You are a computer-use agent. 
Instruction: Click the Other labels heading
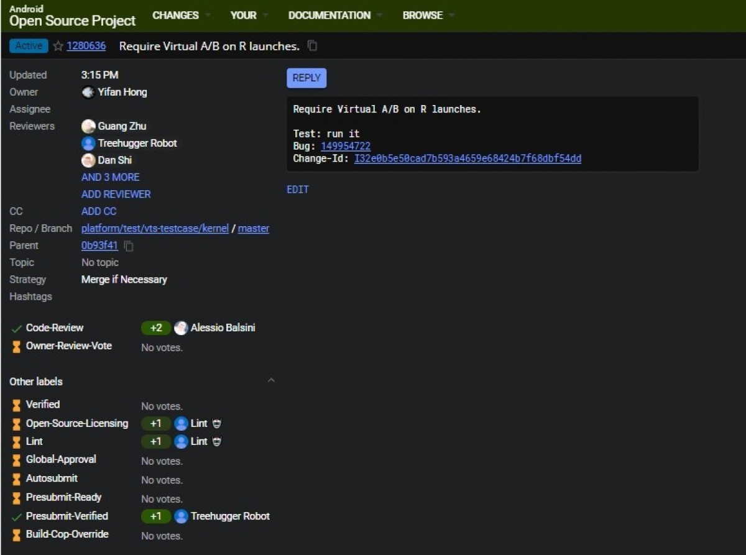coord(36,382)
